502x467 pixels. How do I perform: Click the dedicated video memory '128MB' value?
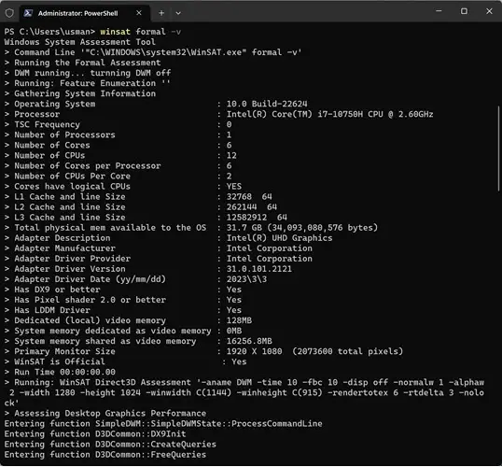tap(239, 320)
